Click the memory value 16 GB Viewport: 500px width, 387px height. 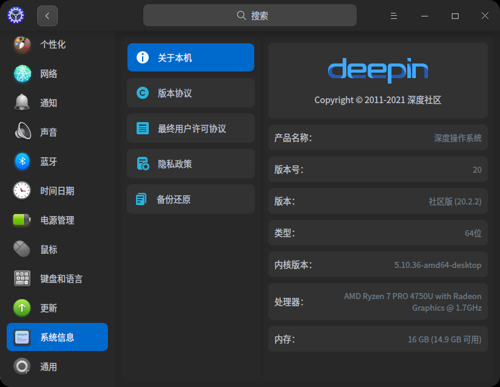coord(445,339)
